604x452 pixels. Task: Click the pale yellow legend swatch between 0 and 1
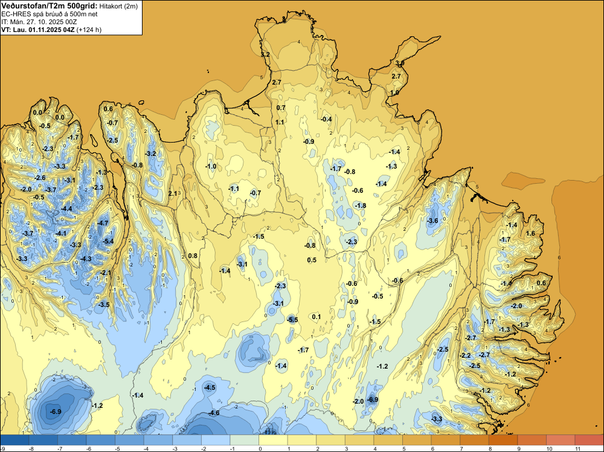tap(273, 440)
